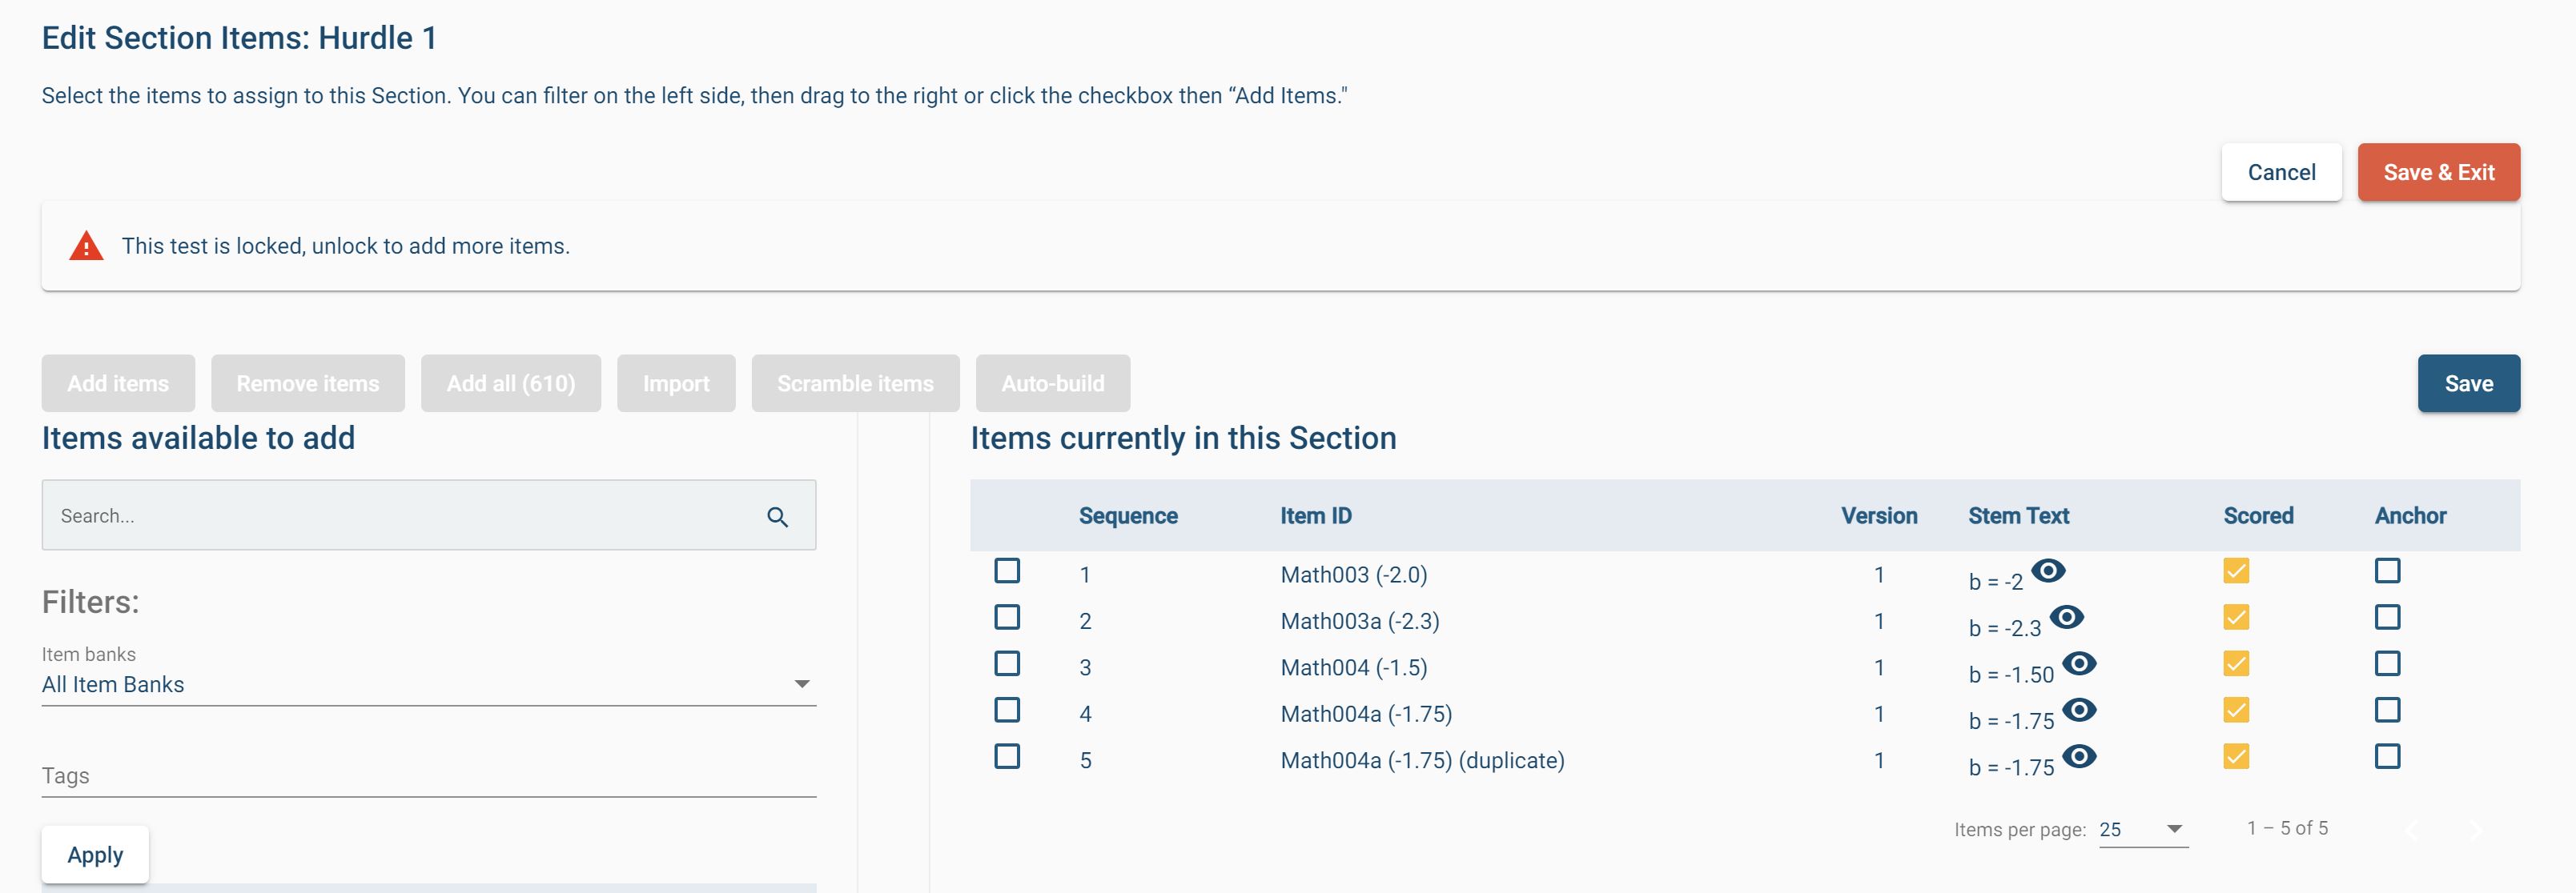Enable Anchor for Math004
This screenshot has height=893, width=2576.
[2387, 663]
